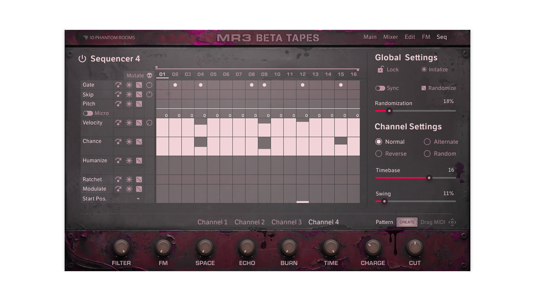Toggle the Gate dot on step 02
Viewport: 535px width, 301px height.
[x=175, y=85]
